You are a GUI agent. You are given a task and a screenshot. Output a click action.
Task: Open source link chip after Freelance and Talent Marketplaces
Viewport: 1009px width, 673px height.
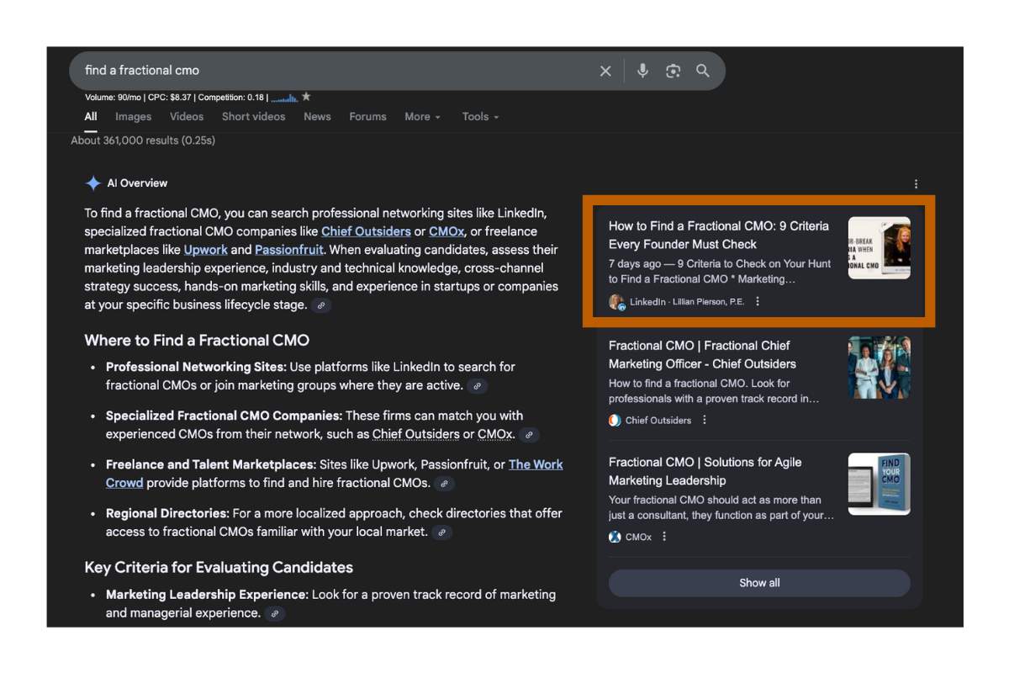tap(444, 484)
